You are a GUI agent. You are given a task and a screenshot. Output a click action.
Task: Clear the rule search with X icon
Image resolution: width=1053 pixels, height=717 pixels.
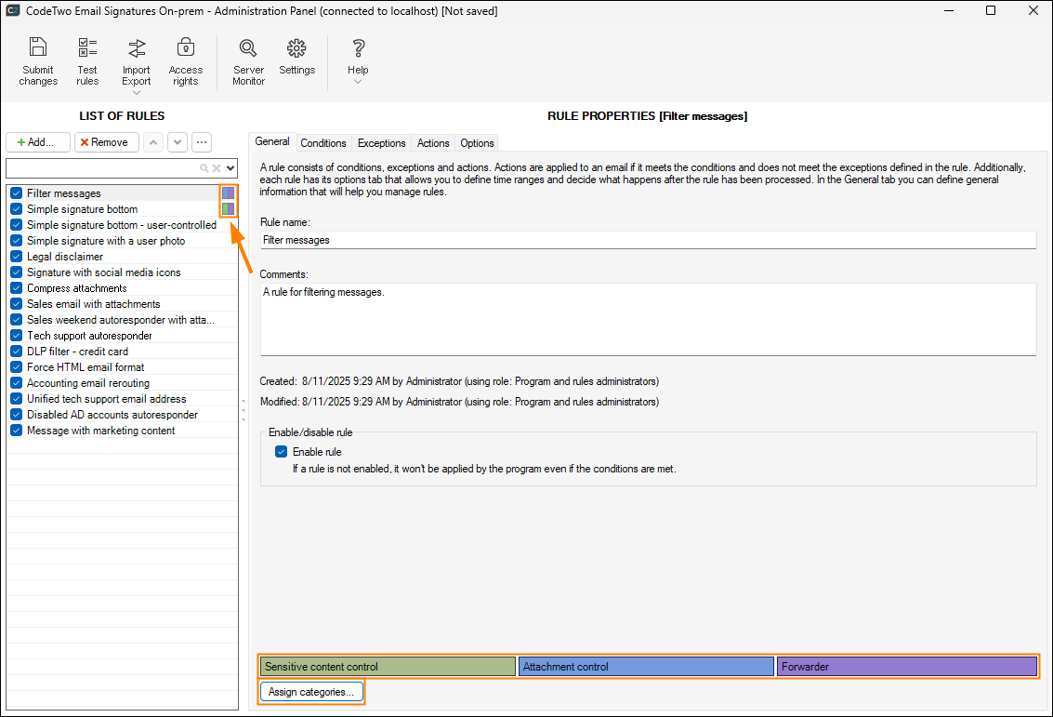[217, 168]
